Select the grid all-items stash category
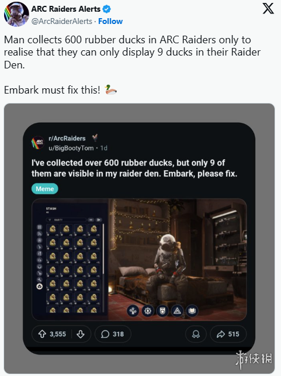Screen dimensions: 281x376 coord(40,227)
